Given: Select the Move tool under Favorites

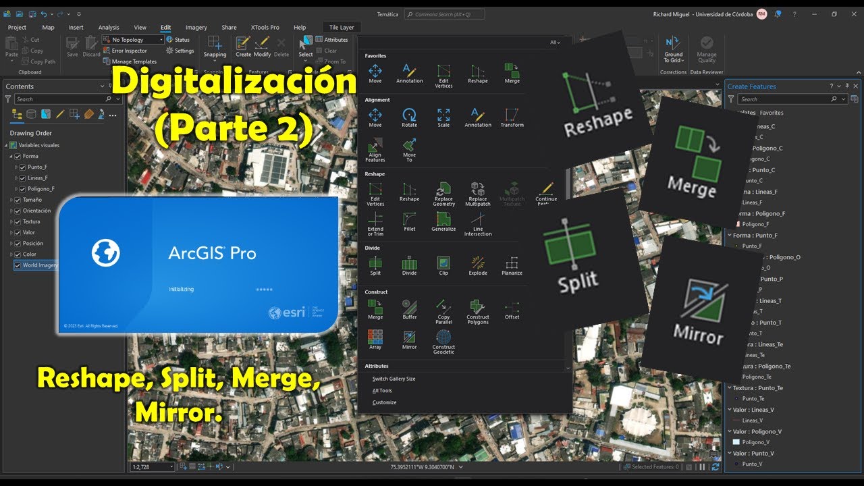Looking at the screenshot, I should [x=375, y=74].
